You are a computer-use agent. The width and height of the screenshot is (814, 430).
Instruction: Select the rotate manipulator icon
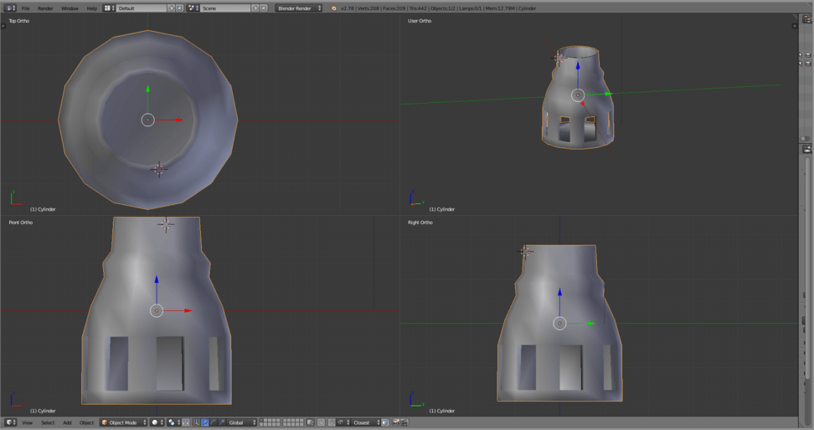click(x=213, y=422)
